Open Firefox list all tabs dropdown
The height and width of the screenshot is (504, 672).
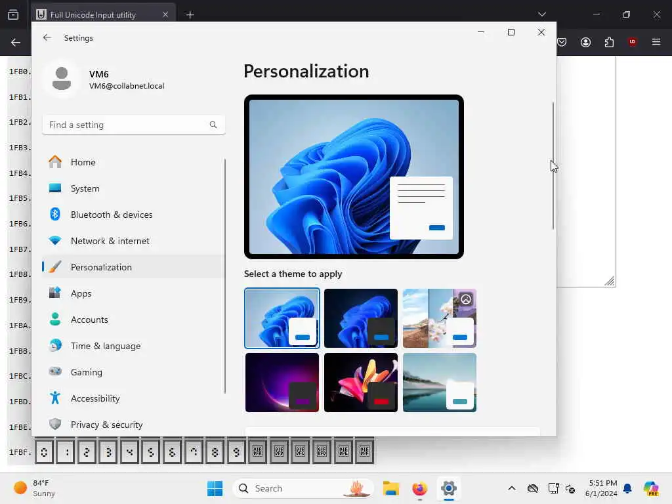pos(541,14)
